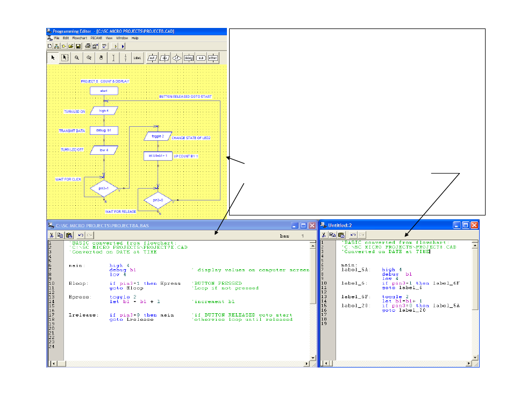The image size is (513, 396).
Task: Click Copy icon in PROJECT8A.BAS window
Action: (x=60, y=235)
